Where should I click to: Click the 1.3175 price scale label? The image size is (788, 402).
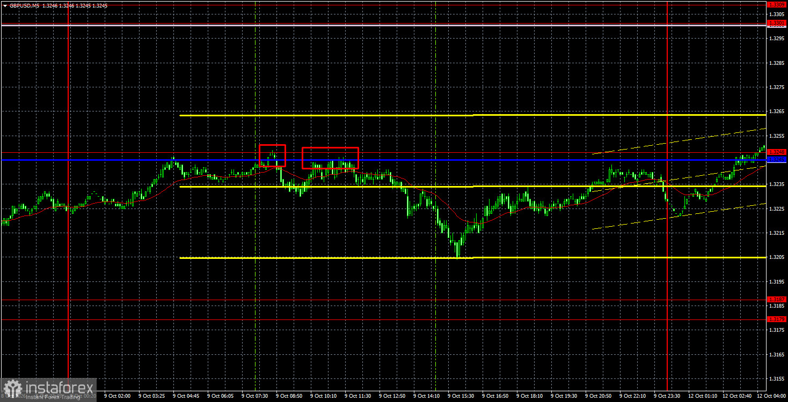[777, 330]
